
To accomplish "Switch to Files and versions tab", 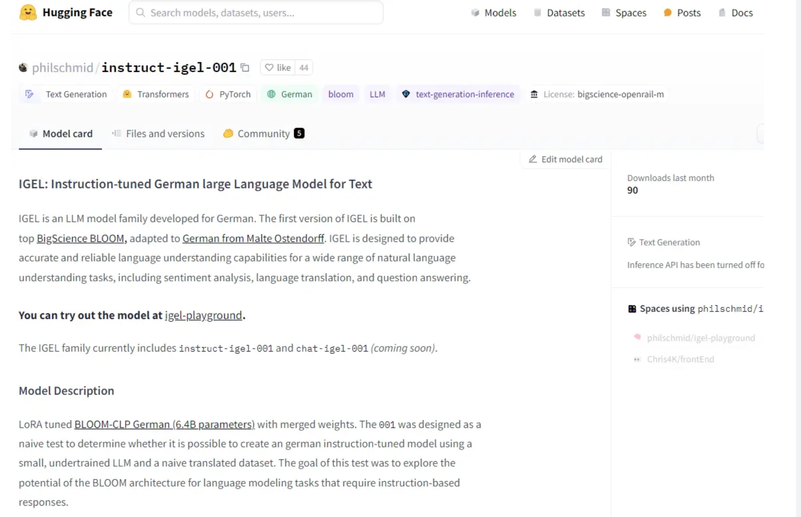I will click(158, 133).
